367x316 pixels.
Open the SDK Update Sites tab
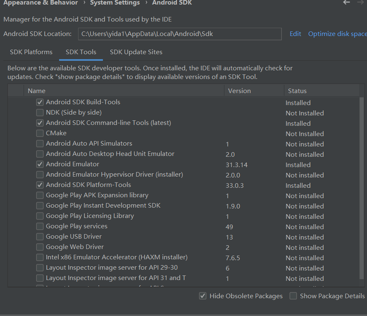tap(136, 52)
